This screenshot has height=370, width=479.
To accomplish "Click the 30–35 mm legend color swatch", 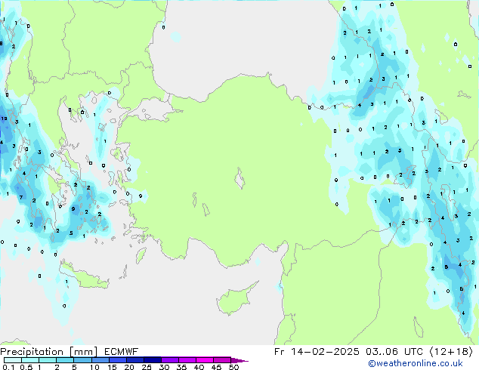I will point(169,360).
